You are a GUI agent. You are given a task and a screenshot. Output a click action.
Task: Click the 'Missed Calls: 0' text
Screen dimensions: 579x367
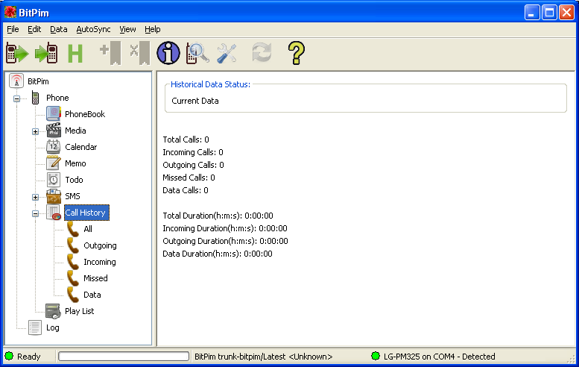coord(189,178)
